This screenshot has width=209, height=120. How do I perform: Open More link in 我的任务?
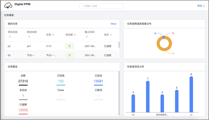pyautogui.click(x=114, y=24)
